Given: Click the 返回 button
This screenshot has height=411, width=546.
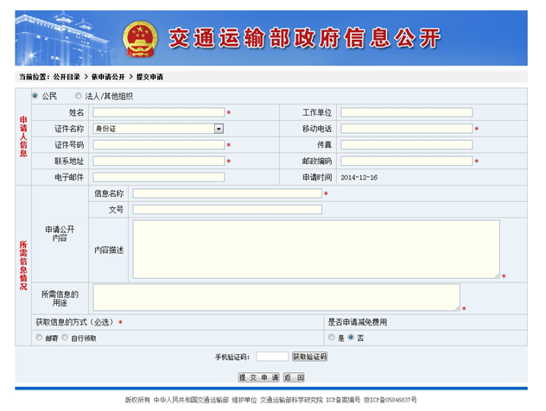Looking at the screenshot, I should (294, 377).
